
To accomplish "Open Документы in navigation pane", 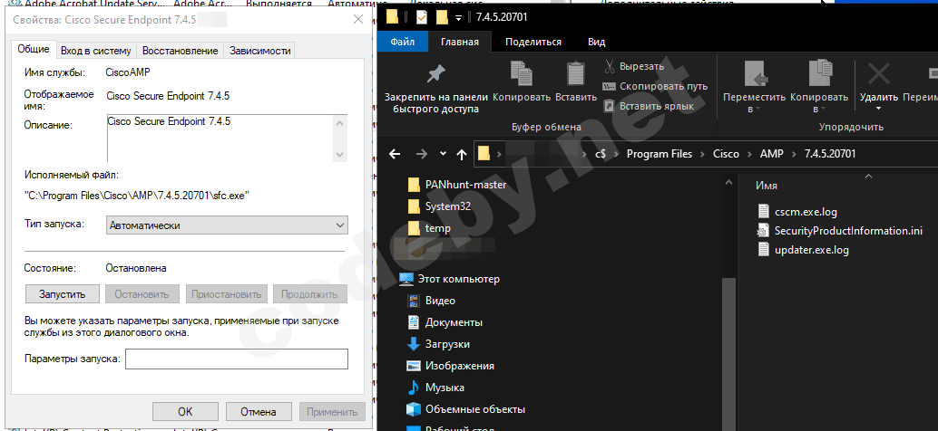I will 445,322.
